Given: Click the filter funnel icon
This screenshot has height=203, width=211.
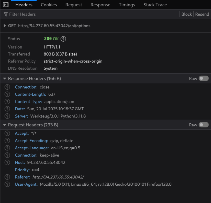Looking at the screenshot, I should pyautogui.click(x=6, y=14).
